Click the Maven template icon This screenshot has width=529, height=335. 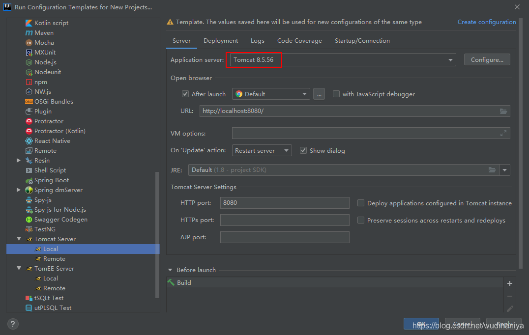(x=29, y=33)
